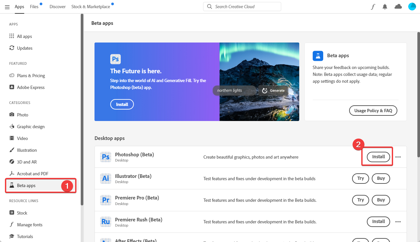420x242 pixels.
Task: Click 'Illustrator (Beta)' app name
Action: 133,176
